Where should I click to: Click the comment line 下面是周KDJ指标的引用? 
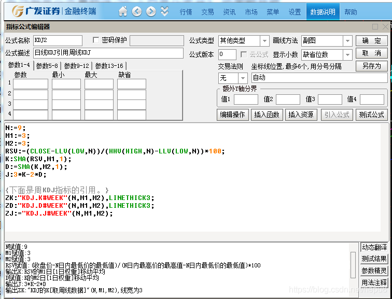click(x=57, y=190)
